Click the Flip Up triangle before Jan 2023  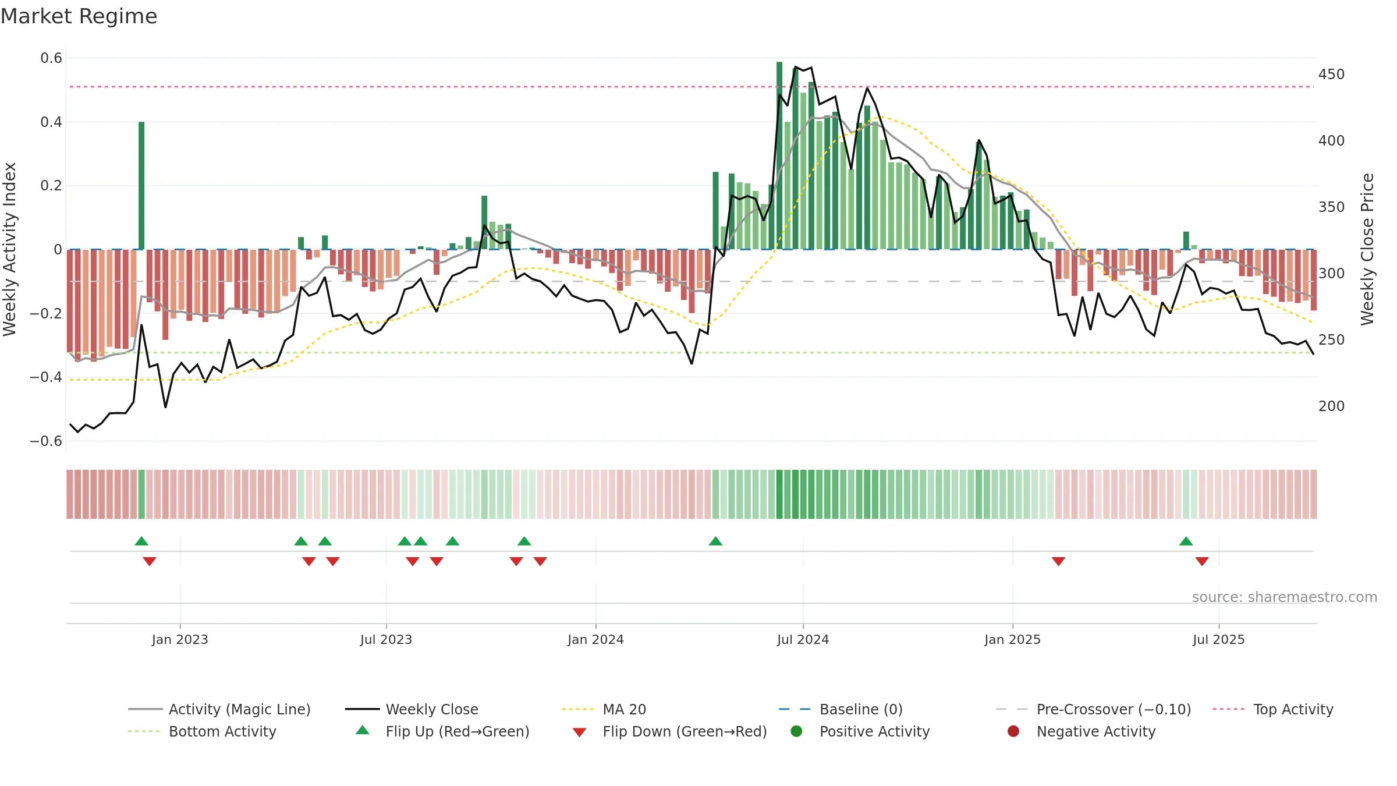[x=141, y=541]
